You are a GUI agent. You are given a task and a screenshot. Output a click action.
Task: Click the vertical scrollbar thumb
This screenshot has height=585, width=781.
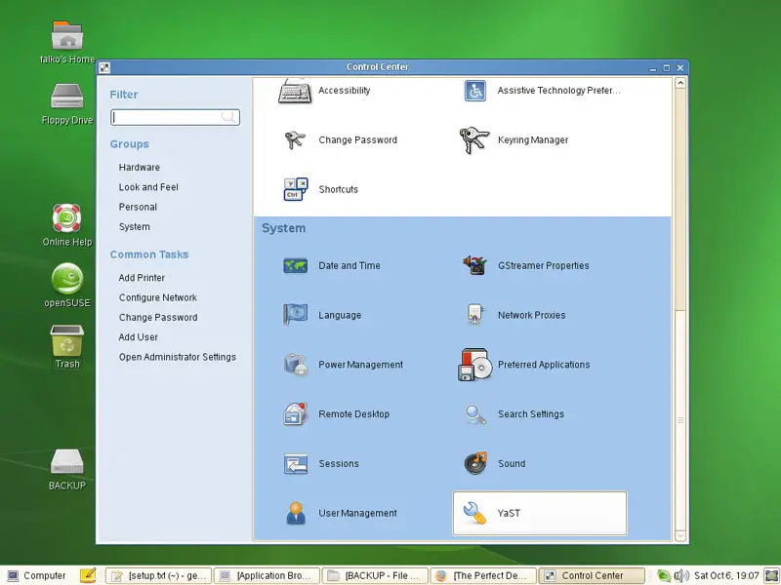680,420
